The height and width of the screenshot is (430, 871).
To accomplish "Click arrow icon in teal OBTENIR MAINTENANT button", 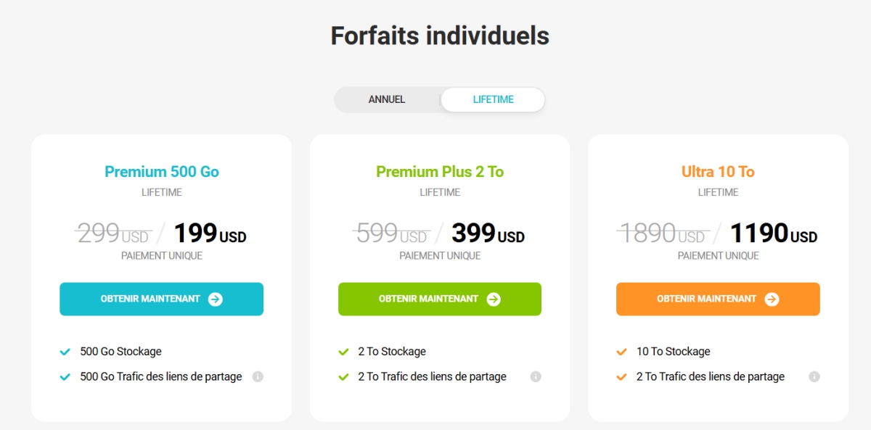I will (216, 299).
